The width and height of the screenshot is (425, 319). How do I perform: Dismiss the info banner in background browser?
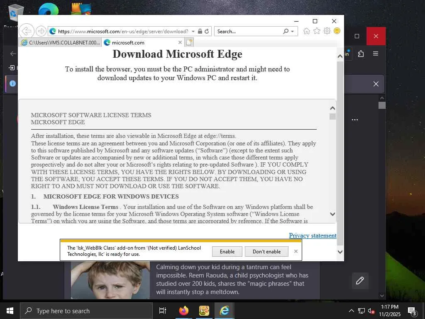pos(376,84)
